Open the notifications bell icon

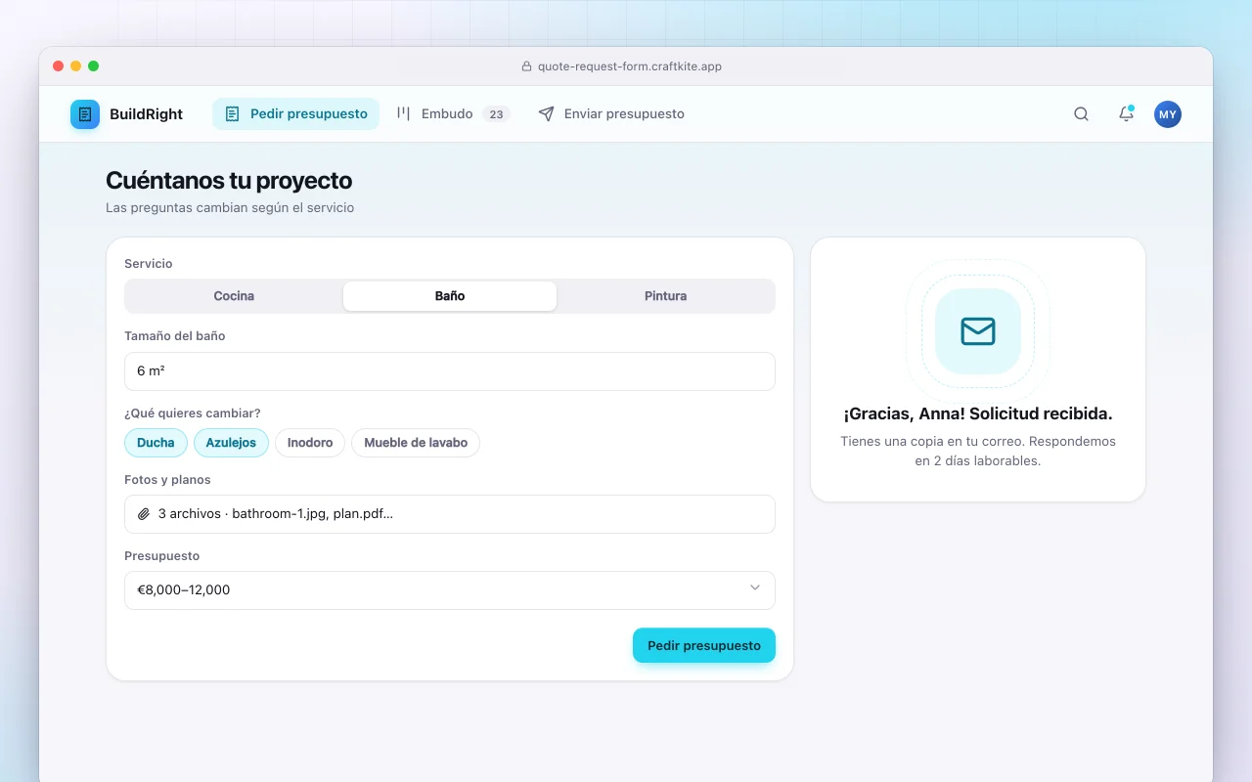(1126, 114)
